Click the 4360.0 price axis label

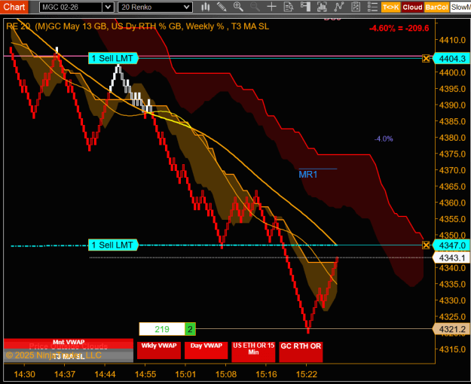pyautogui.click(x=452, y=203)
